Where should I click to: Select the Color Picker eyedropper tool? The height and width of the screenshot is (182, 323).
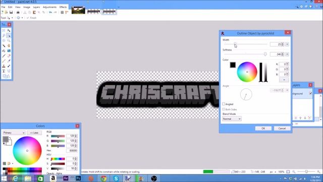pos(9,61)
